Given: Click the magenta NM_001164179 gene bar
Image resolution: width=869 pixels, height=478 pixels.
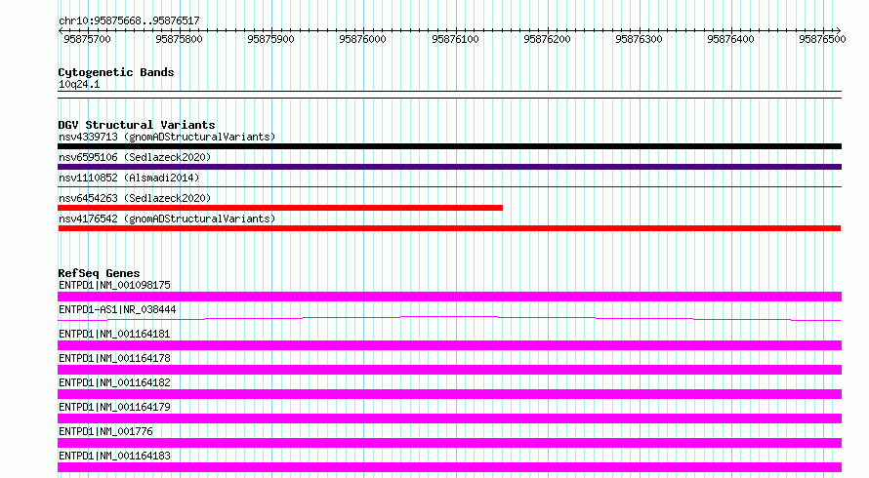Looking at the screenshot, I should click(x=449, y=418).
